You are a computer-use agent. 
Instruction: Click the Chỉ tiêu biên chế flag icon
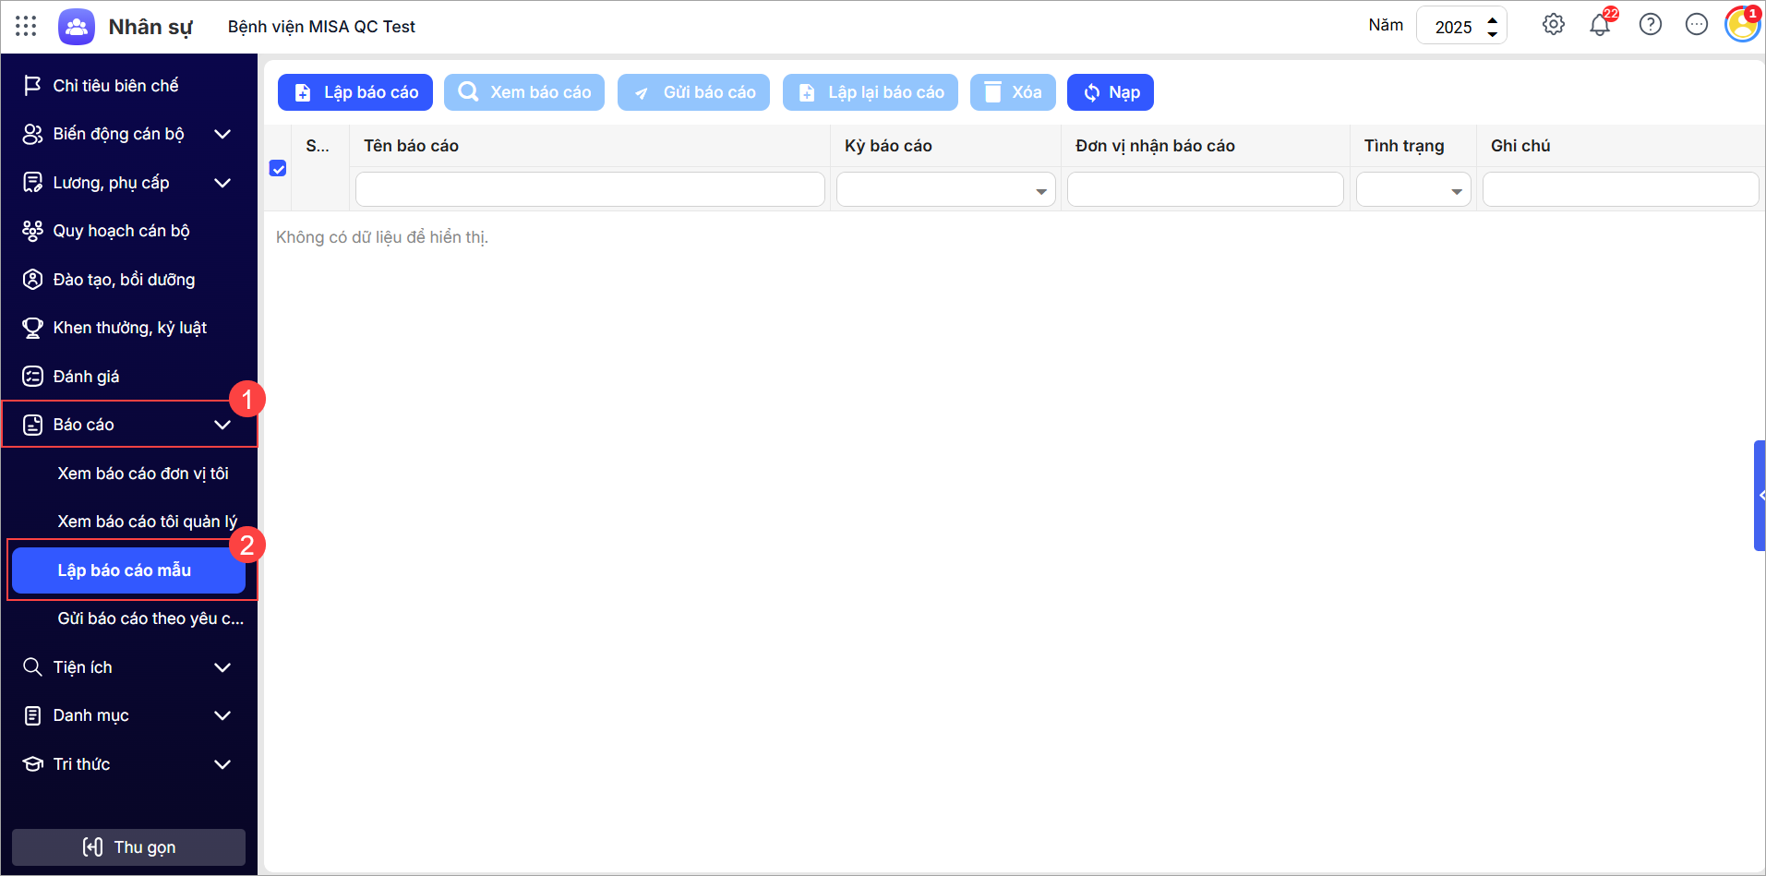point(32,85)
